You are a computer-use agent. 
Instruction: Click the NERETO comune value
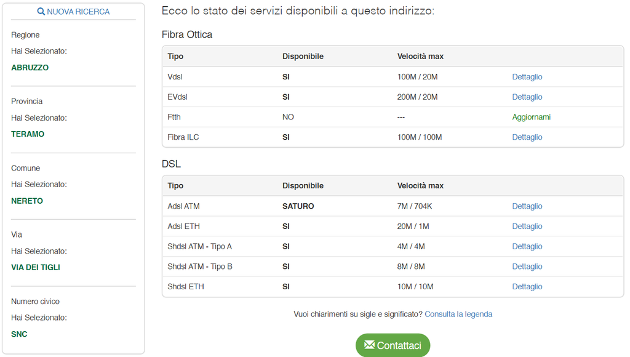point(27,201)
